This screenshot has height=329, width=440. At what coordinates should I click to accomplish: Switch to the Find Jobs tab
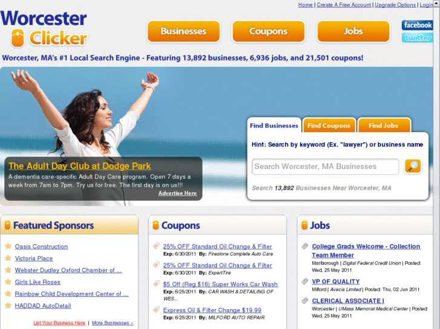click(383, 126)
